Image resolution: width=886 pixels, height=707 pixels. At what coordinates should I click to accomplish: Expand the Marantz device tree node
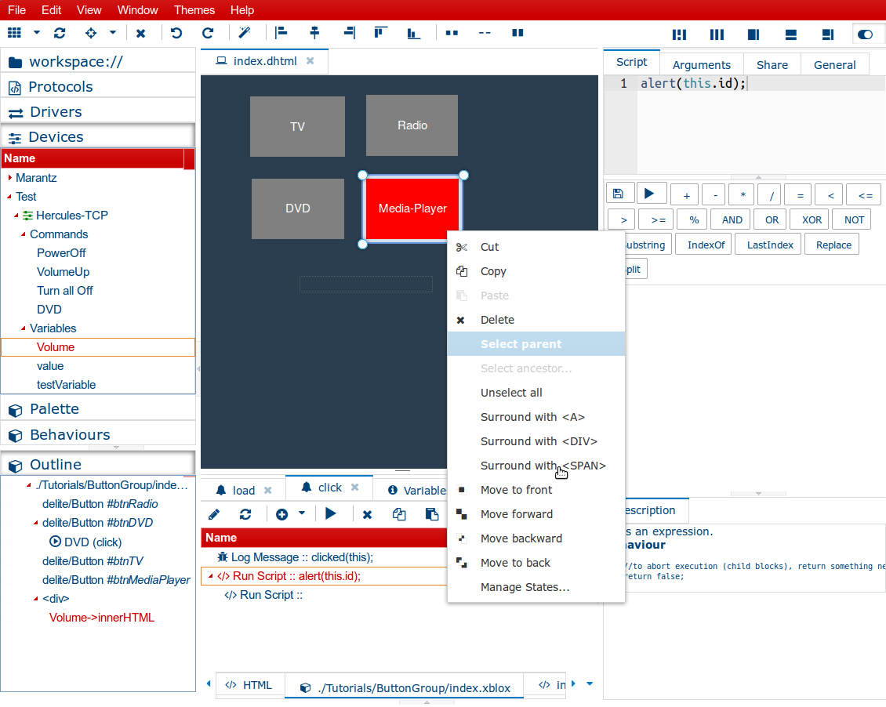coord(10,178)
